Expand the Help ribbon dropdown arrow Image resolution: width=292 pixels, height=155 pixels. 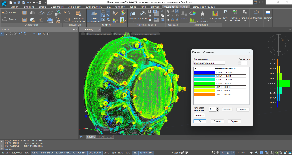point(268,21)
